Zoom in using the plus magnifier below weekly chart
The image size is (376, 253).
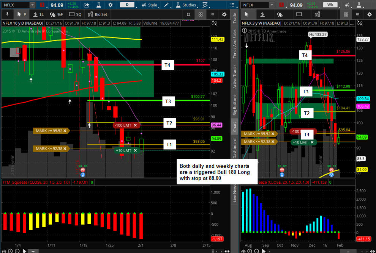point(250,251)
